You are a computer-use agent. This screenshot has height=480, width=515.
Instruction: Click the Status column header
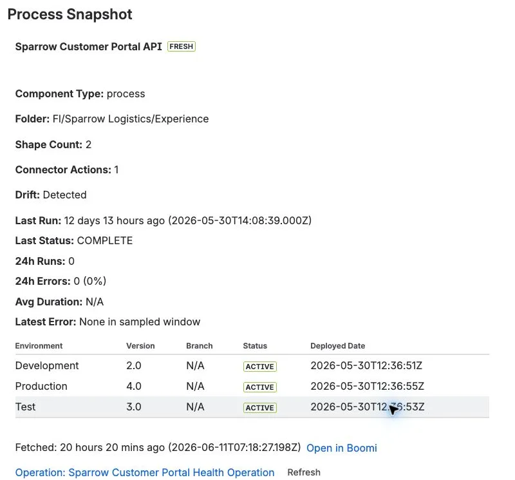(x=255, y=346)
